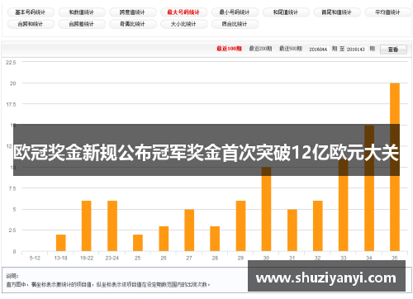The height and width of the screenshot is (299, 413).
Task: Switch to 大小比统计 tab
Action: (183, 24)
